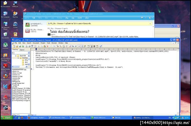Collapse the BeerYDN folder tree node
Viewport: 191px width, 126px height.
tap(16, 56)
